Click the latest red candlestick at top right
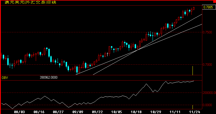 pyautogui.click(x=194, y=8)
